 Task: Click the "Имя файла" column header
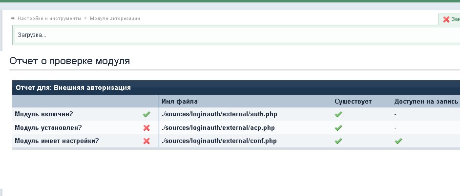click(x=179, y=101)
